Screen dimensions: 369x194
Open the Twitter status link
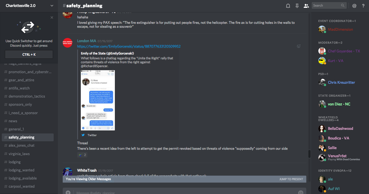point(129,46)
